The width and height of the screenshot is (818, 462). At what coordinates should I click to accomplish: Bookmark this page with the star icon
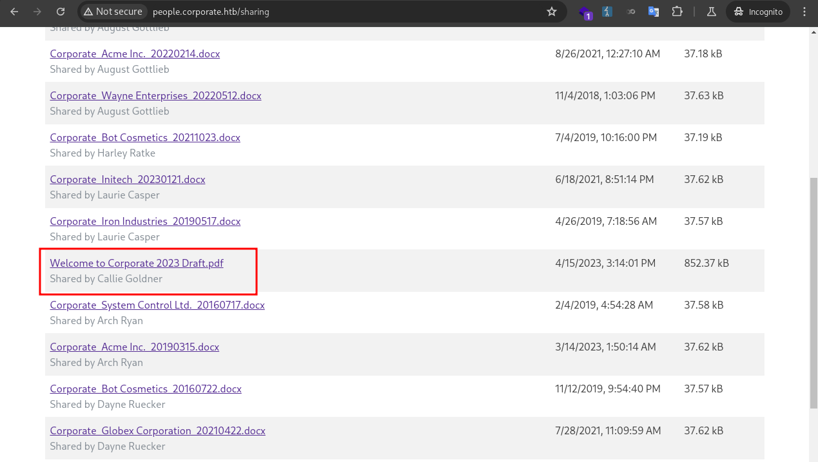click(551, 12)
